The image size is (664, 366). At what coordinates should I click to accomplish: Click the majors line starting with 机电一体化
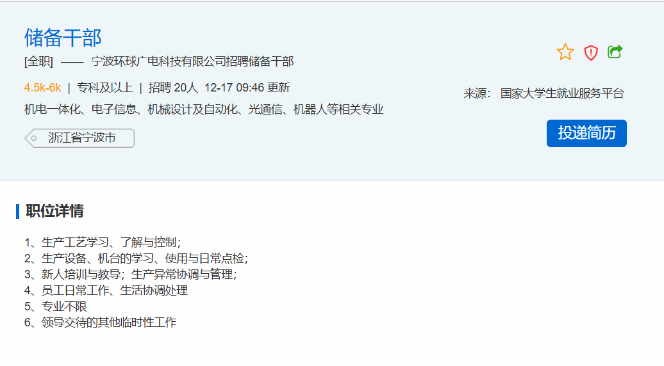coord(204,109)
